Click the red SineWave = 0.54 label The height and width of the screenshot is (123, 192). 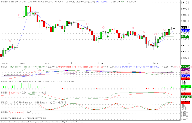coord(17,93)
